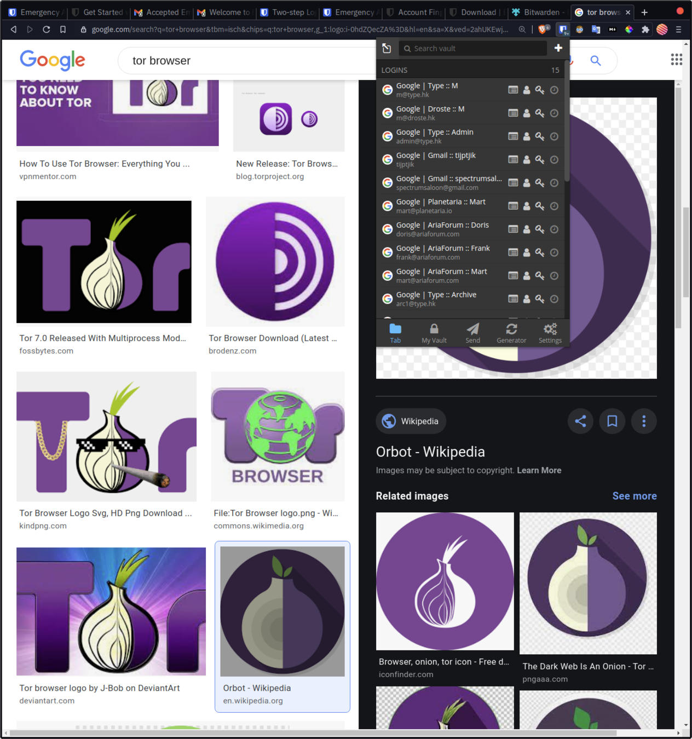
Task: View the Google | Droste :: M item
Action: 513,113
